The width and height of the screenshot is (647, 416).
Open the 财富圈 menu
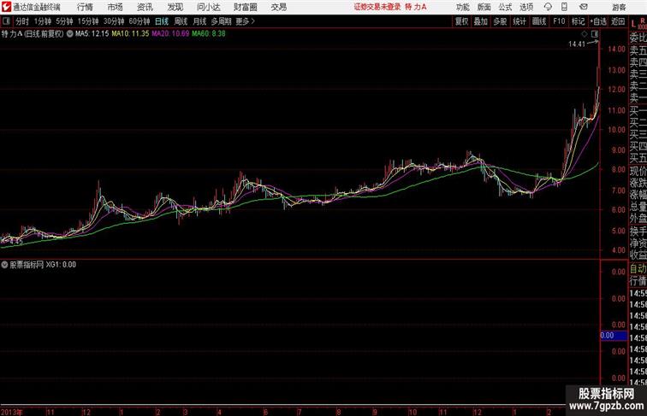click(x=245, y=7)
